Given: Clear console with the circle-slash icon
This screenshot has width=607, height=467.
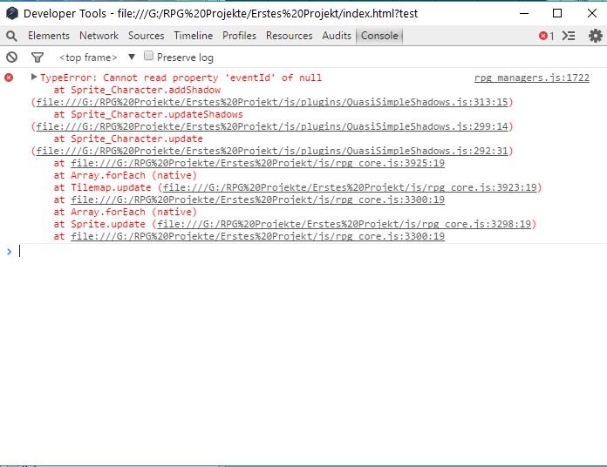Looking at the screenshot, I should (11, 58).
